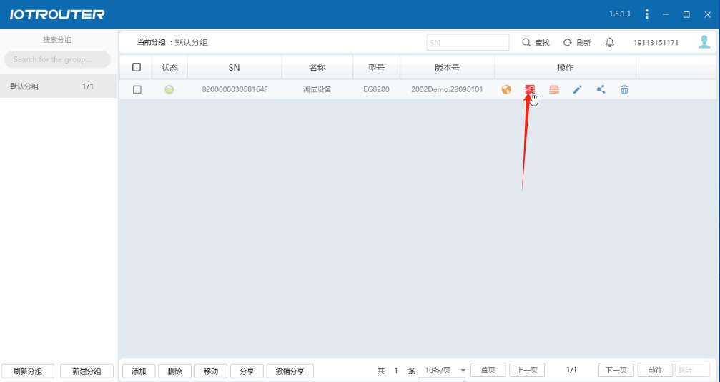Click the orange globe web access icon
Image resolution: width=720 pixels, height=382 pixels.
(506, 89)
